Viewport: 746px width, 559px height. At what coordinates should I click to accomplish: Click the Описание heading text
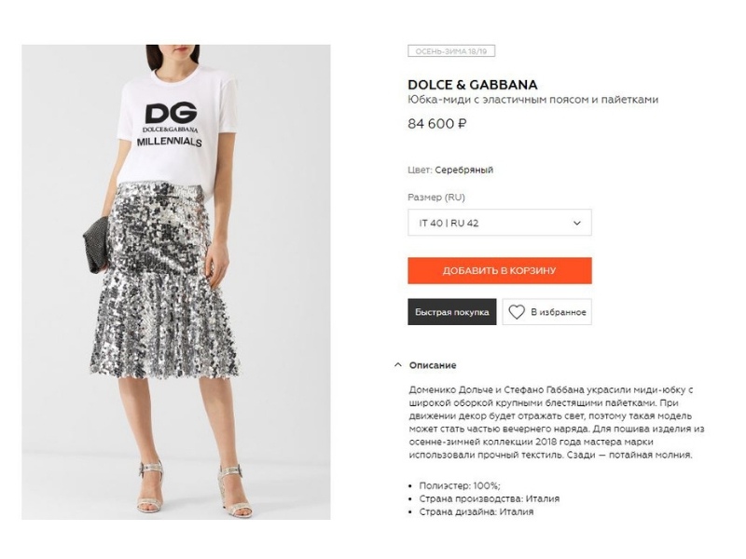coord(433,365)
